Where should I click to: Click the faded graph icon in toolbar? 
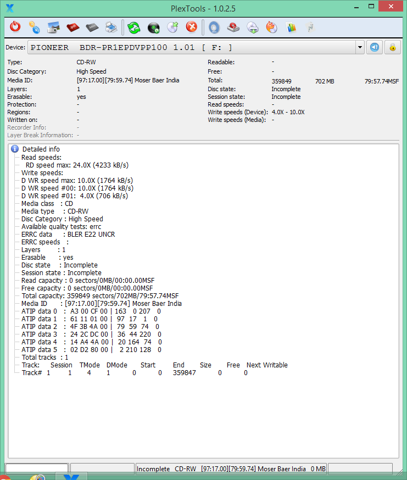click(x=310, y=27)
